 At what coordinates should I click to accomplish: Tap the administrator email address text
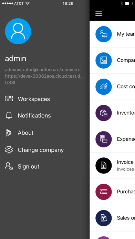[44, 70]
